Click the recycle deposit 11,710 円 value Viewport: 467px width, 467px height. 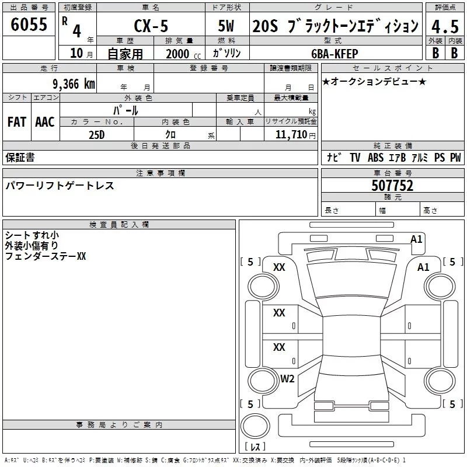[295, 135]
